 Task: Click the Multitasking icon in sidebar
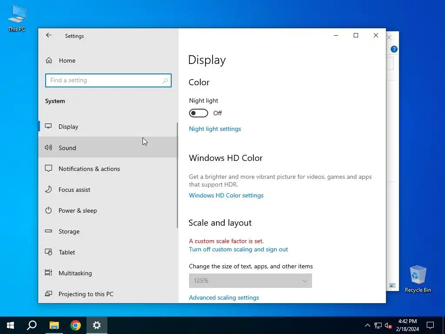48,273
